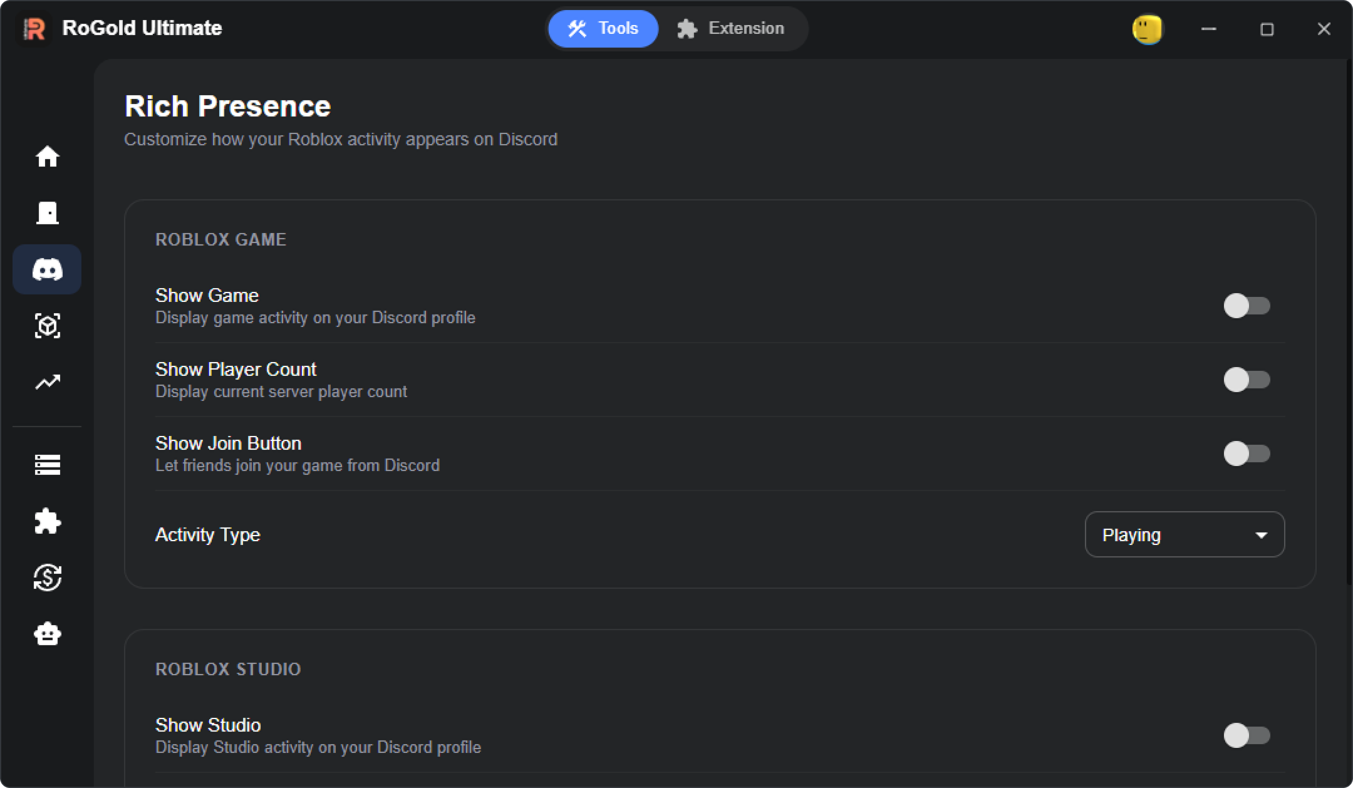The image size is (1353, 788).
Task: Open the robot icon in the sidebar
Action: pyautogui.click(x=47, y=634)
